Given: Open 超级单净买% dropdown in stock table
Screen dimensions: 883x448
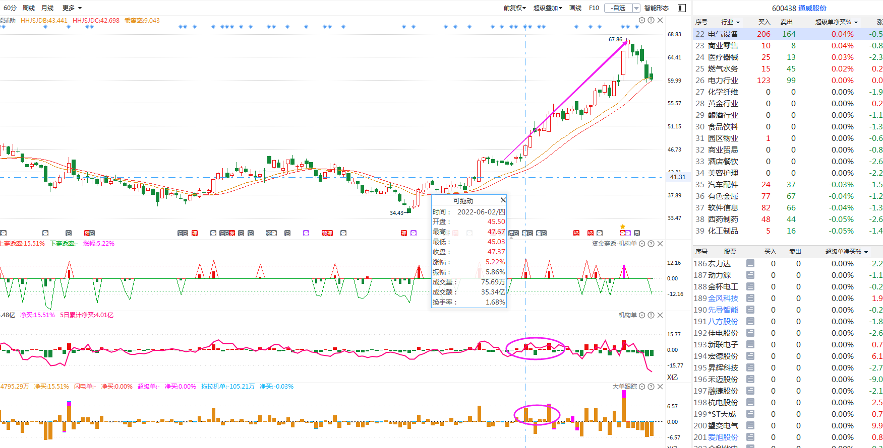Looking at the screenshot, I should [x=866, y=252].
